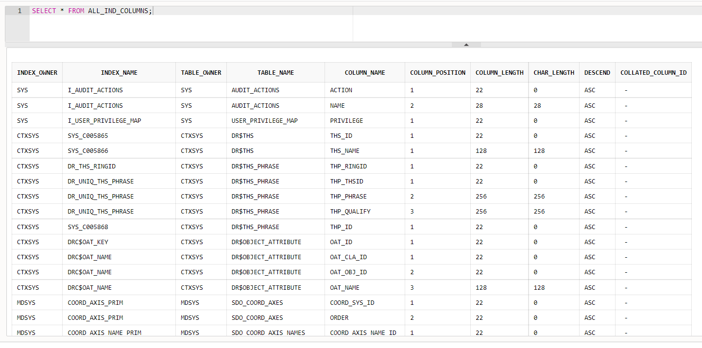Select the TABLE_OWNER column header
702x348 pixels.
201,73
